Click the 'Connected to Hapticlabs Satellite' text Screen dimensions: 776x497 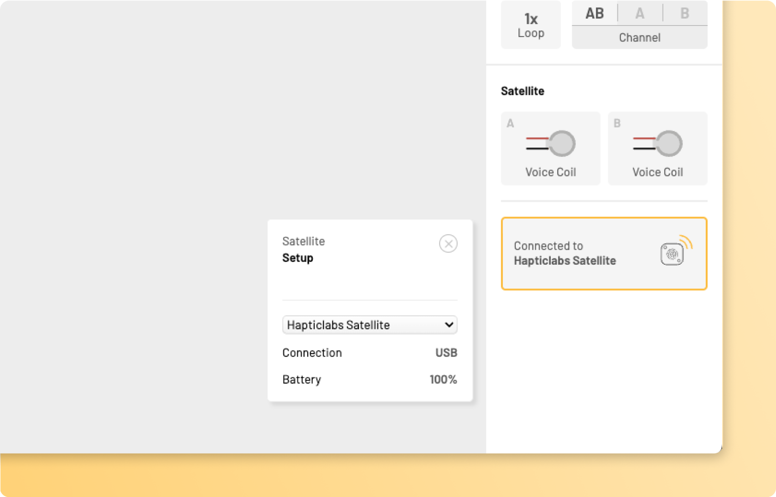pos(564,253)
